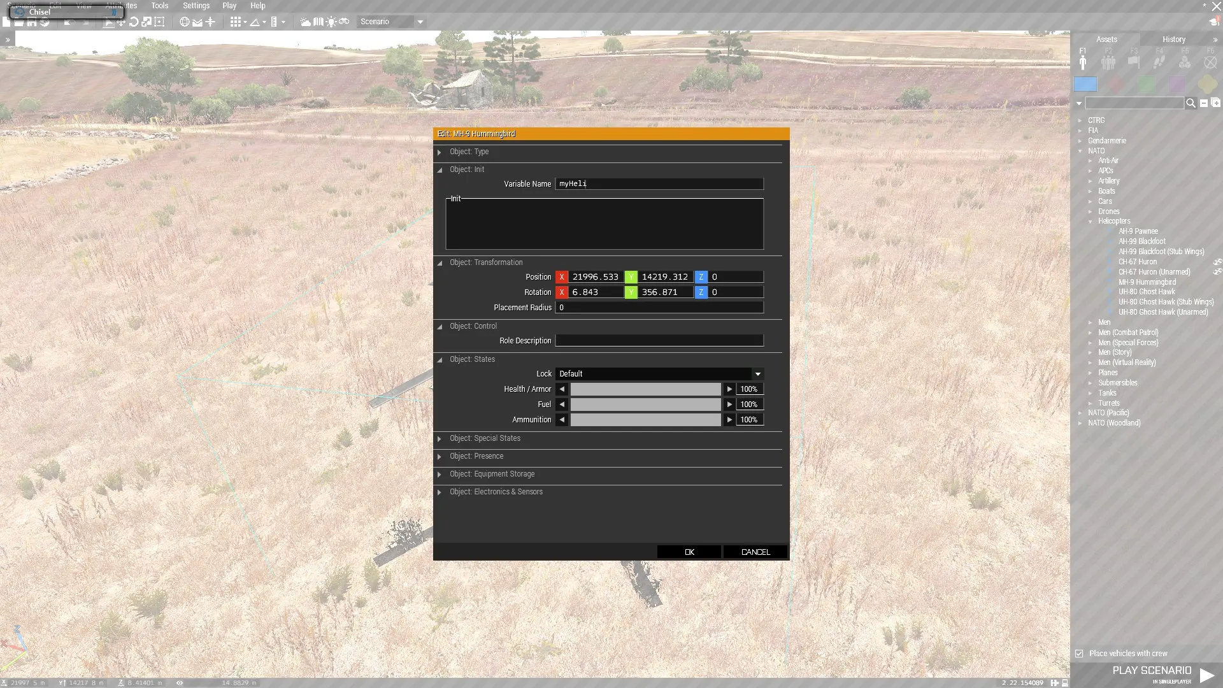Toggle night vision binoculars icon

[x=344, y=22]
